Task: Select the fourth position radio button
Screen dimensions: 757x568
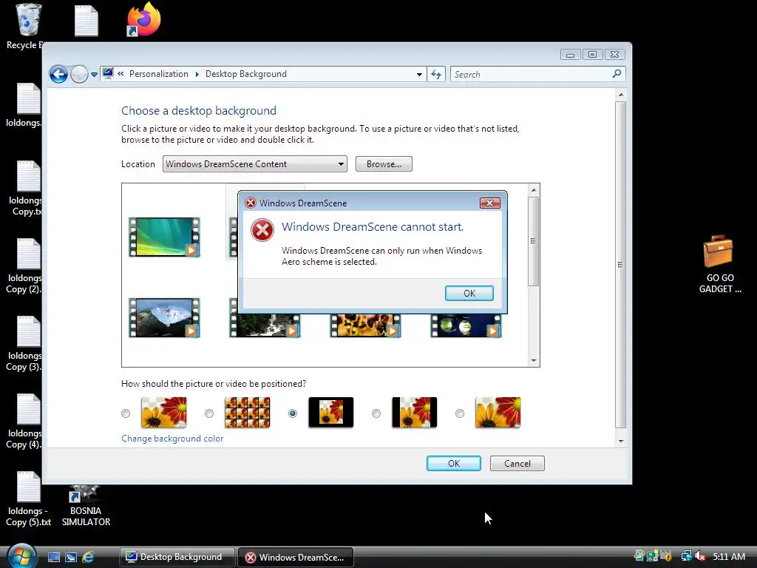Action: pos(376,413)
